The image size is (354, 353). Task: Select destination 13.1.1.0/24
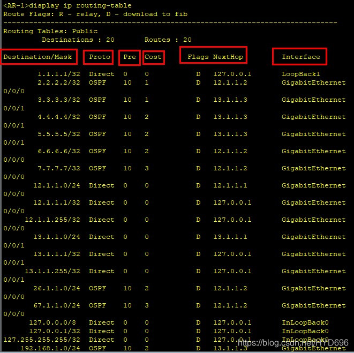(57, 237)
